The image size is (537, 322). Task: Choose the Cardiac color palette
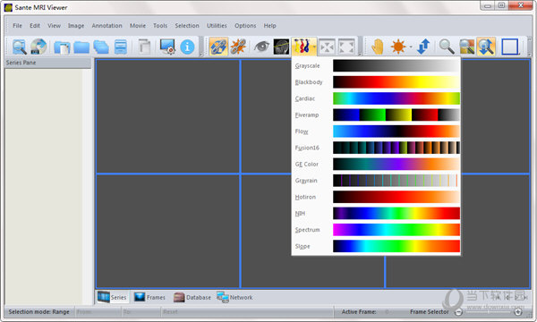[x=376, y=98]
